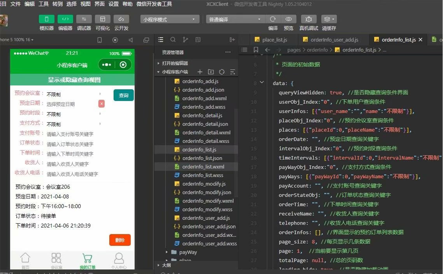Click the search icon in editor sidebar
The width and height of the screenshot is (443, 274).
click(x=173, y=40)
